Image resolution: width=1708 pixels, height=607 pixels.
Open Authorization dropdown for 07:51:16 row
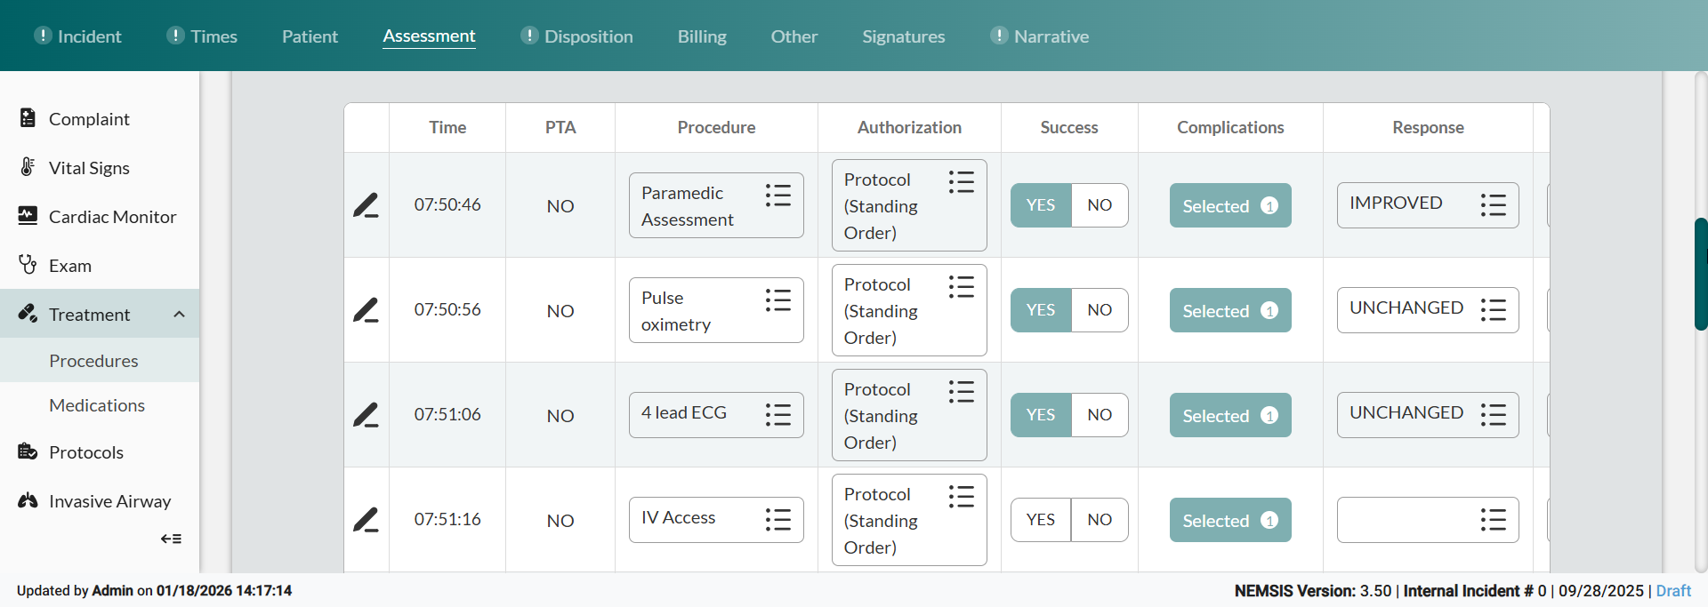[909, 520]
